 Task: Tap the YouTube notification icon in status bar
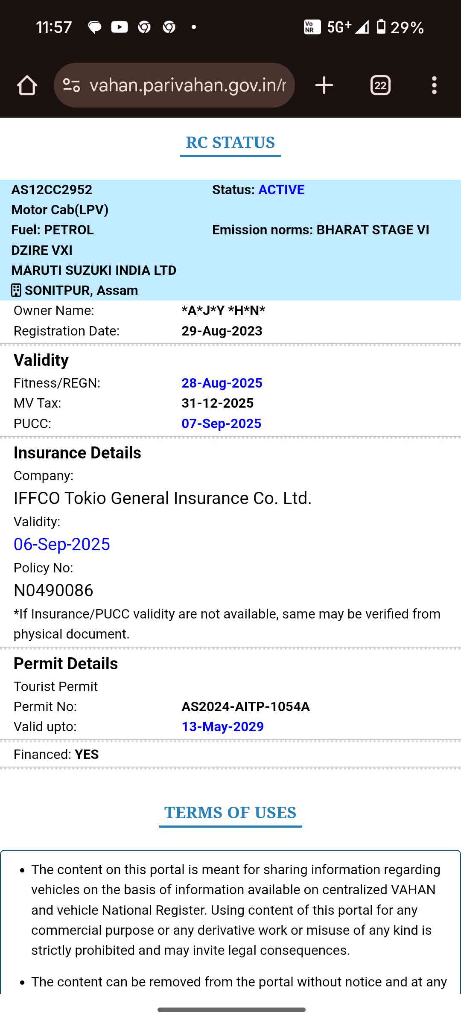[x=119, y=27]
